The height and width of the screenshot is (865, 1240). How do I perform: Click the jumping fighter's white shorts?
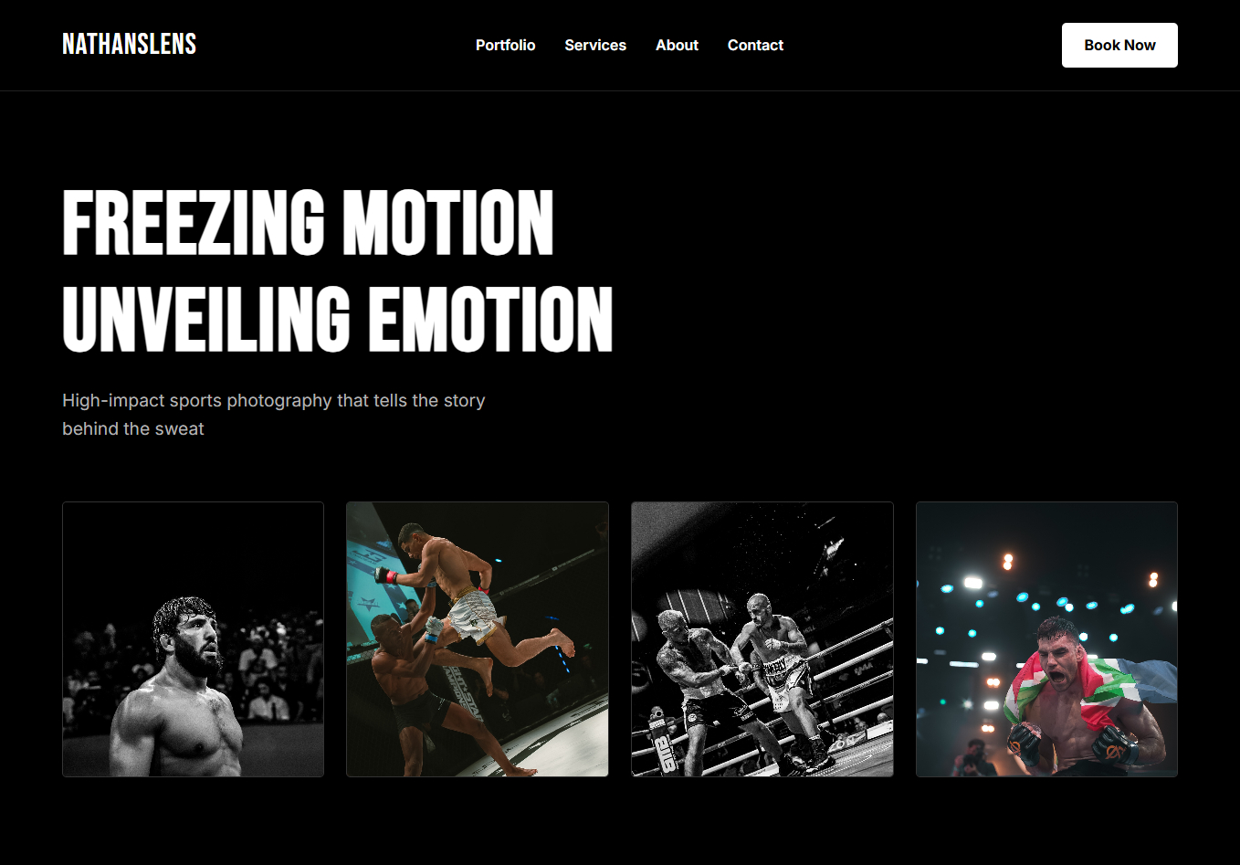[473, 616]
